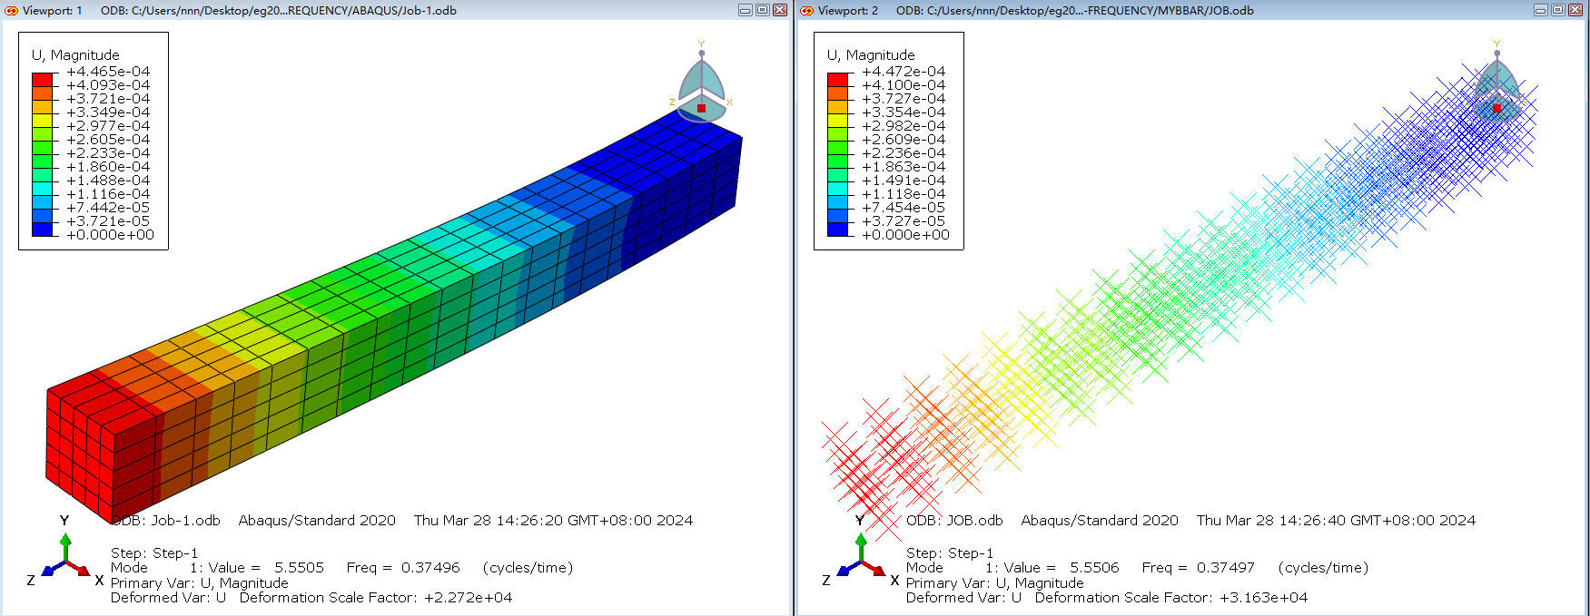
Task: Click the 3D compass in Viewport 1
Action: pyautogui.click(x=701, y=83)
